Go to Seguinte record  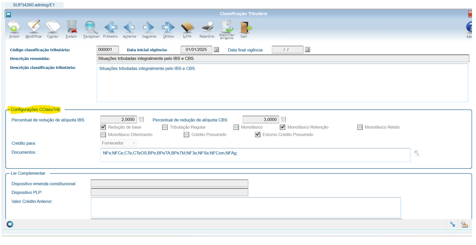pos(149,27)
